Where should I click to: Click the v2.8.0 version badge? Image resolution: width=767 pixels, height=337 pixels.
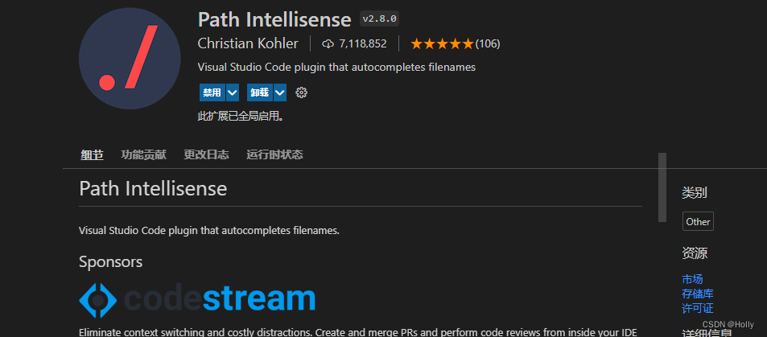379,18
